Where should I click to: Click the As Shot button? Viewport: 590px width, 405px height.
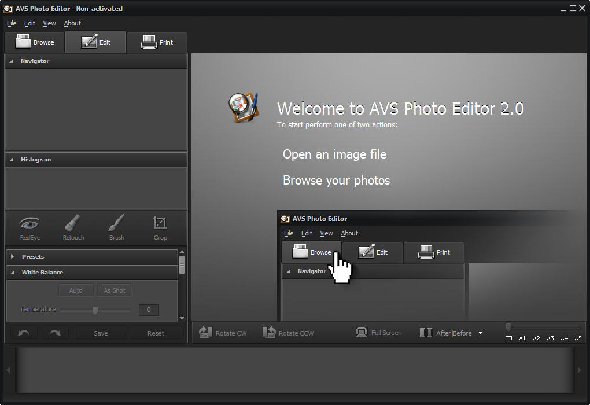(115, 290)
